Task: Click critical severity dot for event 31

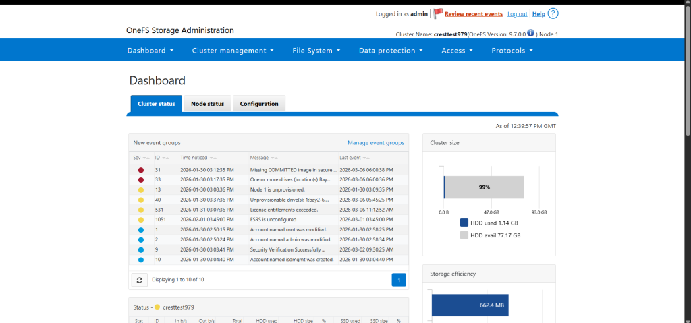Action: pos(141,170)
